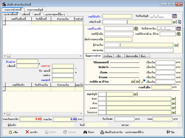Click the เลขที่อ้างอิง input field
Image resolution: width=185 pixels, height=138 pixels.
119,34
